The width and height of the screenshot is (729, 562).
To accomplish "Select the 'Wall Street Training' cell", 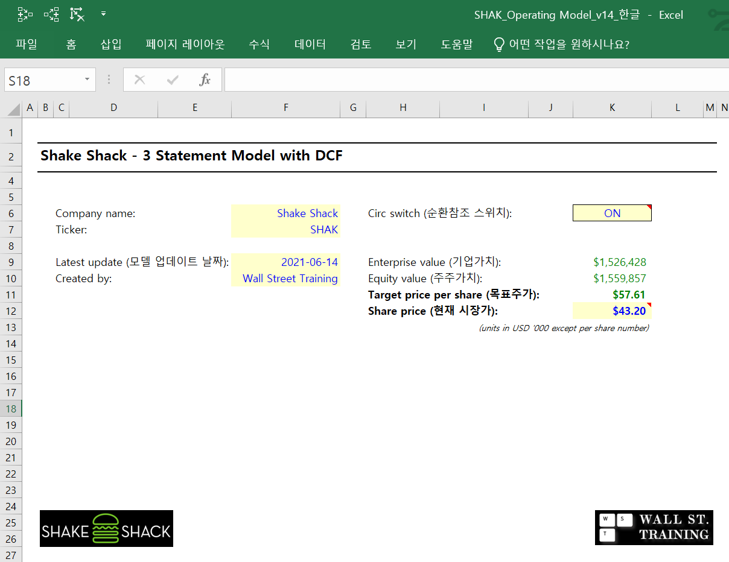I will tap(285, 279).
